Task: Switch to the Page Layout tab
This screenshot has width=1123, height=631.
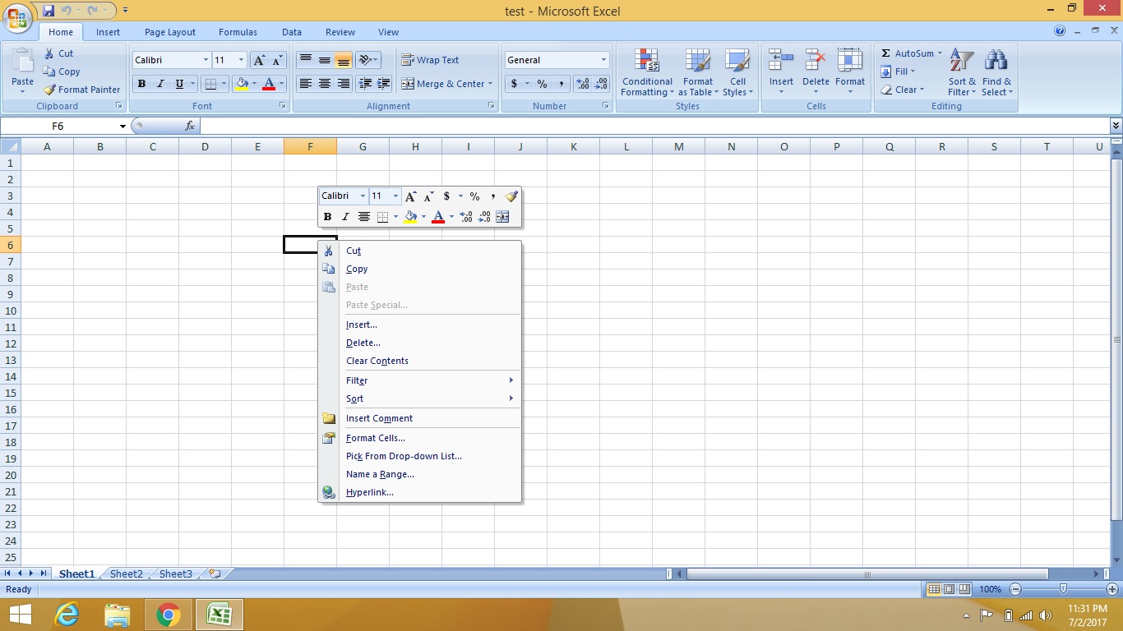Action: [169, 32]
